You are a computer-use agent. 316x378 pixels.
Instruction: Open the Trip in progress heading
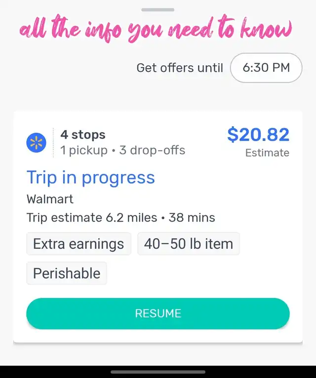click(x=91, y=178)
